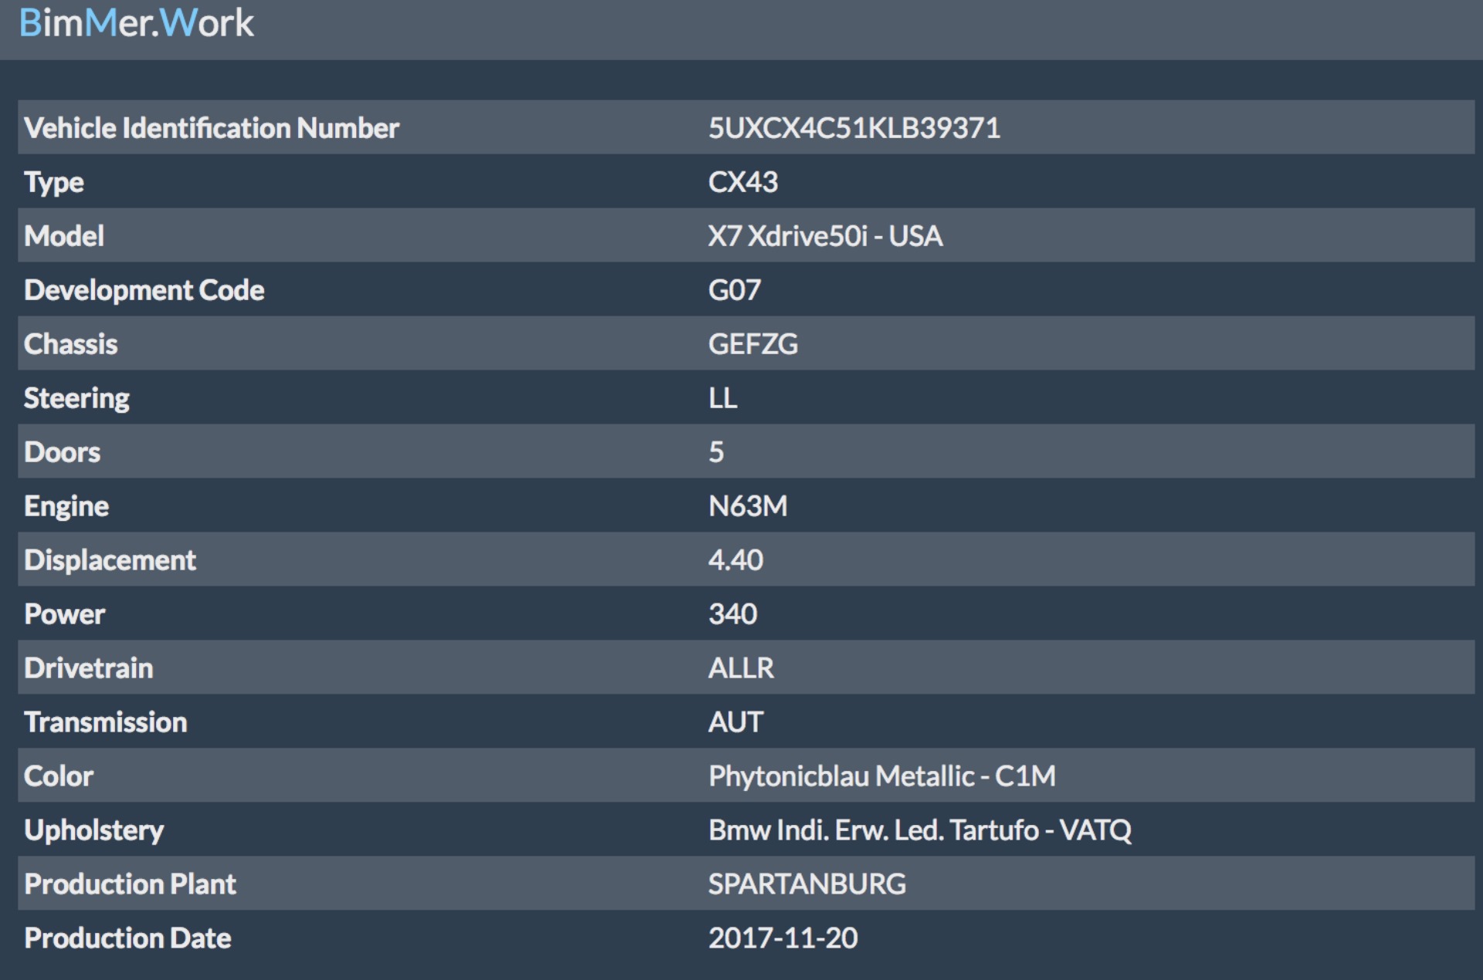This screenshot has width=1483, height=980.
Task: Select the Upholstery row label
Action: pyautogui.click(x=93, y=830)
